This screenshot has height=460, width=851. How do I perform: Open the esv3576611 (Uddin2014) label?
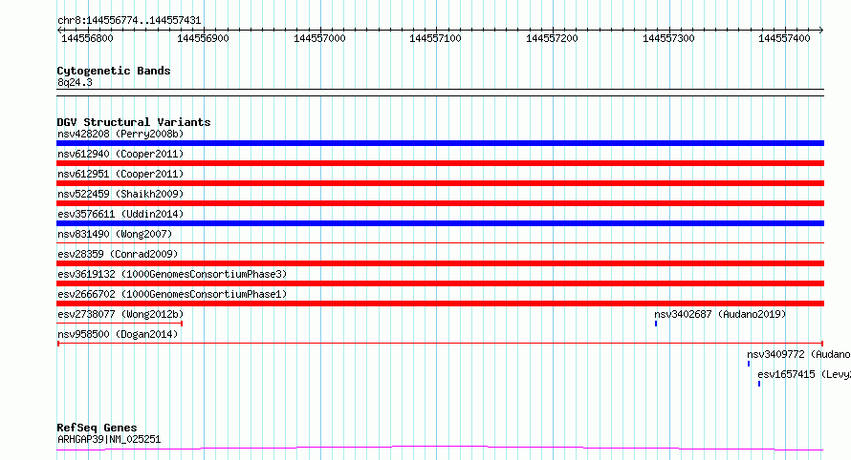(120, 214)
